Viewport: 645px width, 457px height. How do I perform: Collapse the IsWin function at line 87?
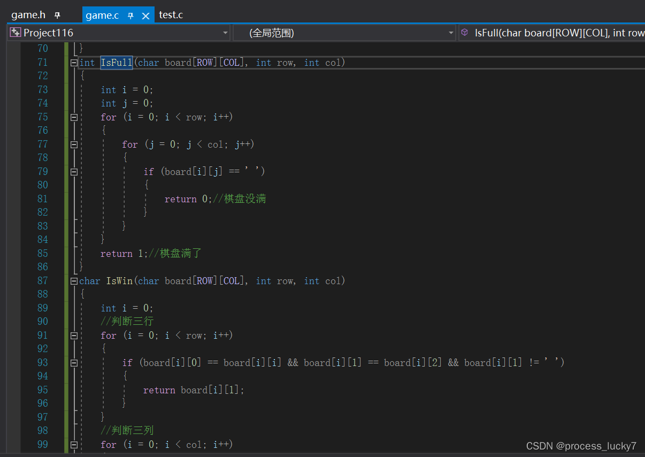[x=74, y=281]
